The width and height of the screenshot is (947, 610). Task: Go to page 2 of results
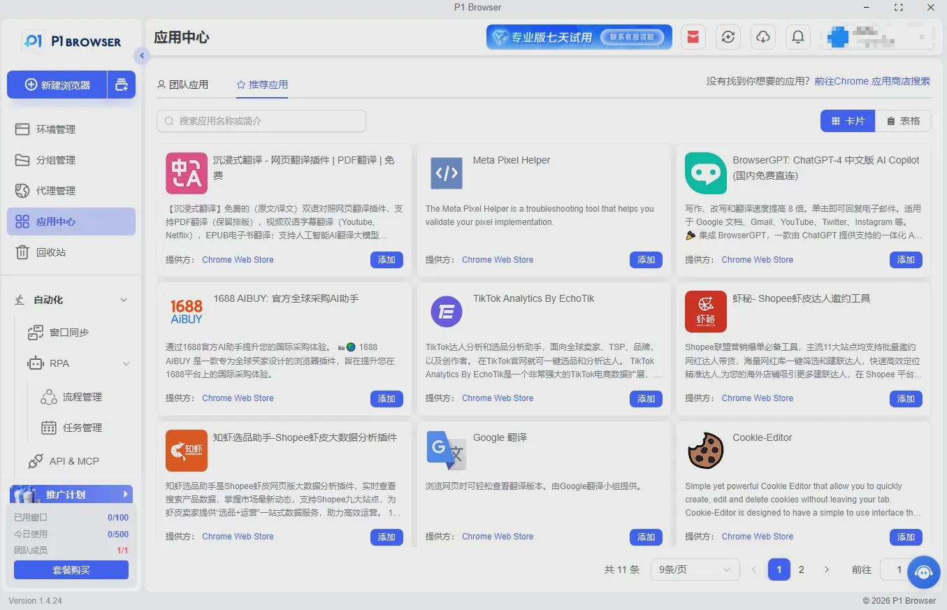point(802,569)
